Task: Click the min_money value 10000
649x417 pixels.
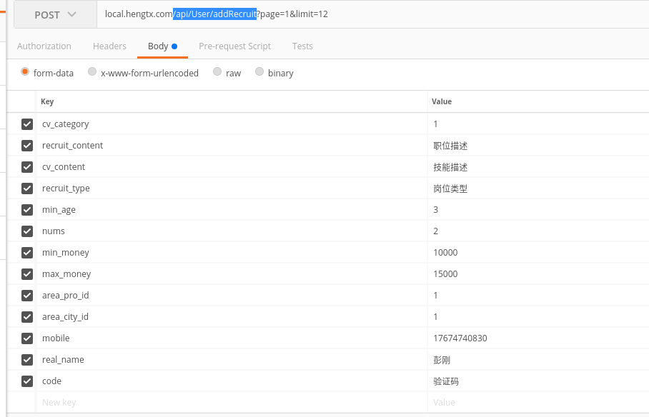Action: click(445, 253)
